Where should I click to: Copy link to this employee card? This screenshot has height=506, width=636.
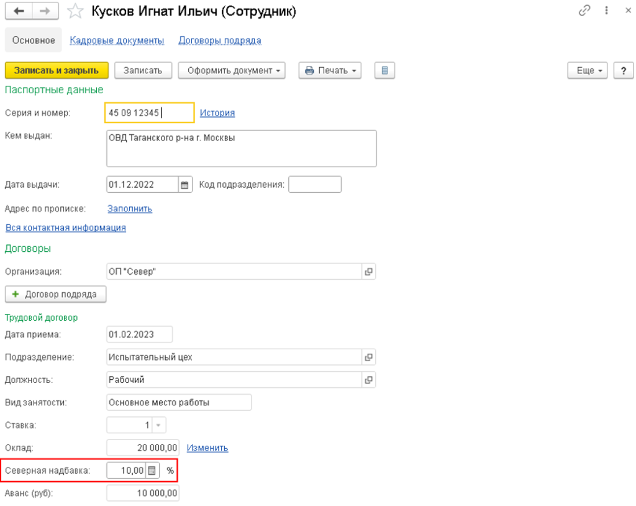tap(584, 11)
